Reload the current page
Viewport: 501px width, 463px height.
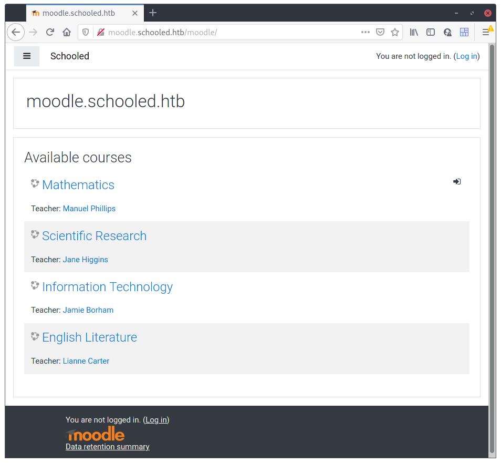point(50,32)
